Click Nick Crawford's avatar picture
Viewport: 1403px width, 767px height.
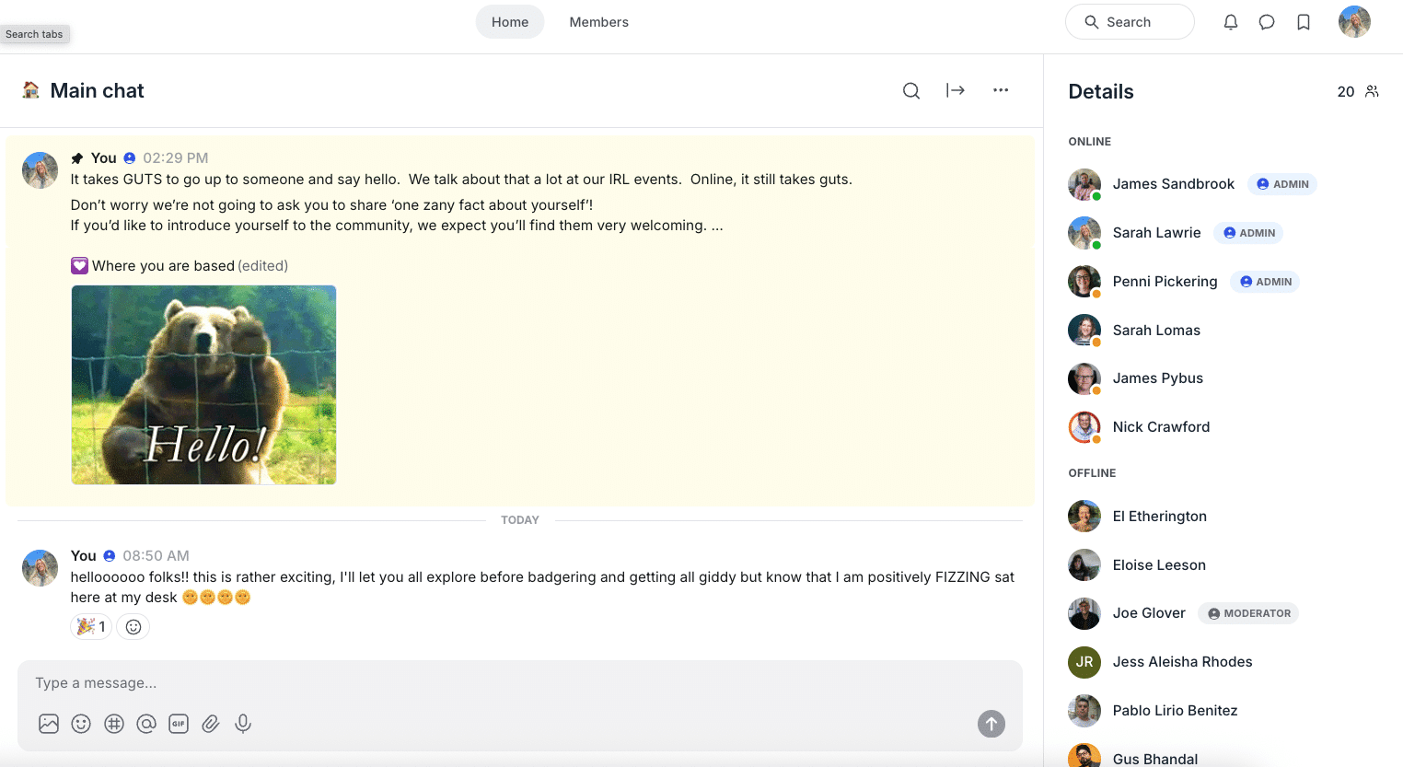point(1084,427)
